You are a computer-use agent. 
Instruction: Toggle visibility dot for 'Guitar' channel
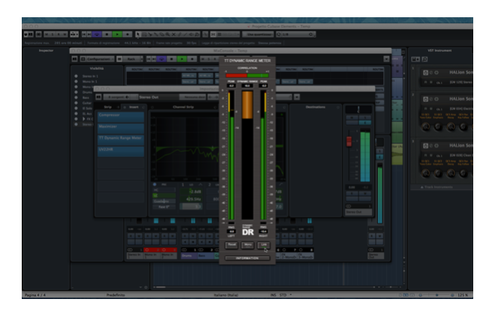76,103
